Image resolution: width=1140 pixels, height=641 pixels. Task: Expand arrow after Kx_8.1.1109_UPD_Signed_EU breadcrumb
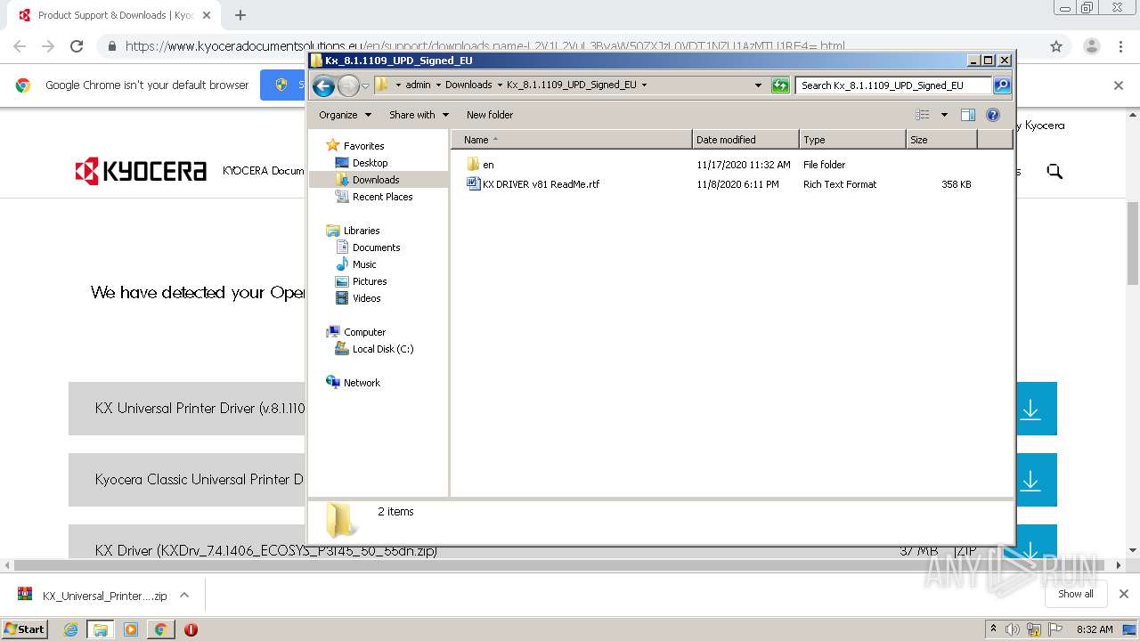point(644,85)
